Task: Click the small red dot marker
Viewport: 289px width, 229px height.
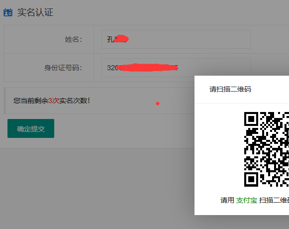Action: pos(158,104)
